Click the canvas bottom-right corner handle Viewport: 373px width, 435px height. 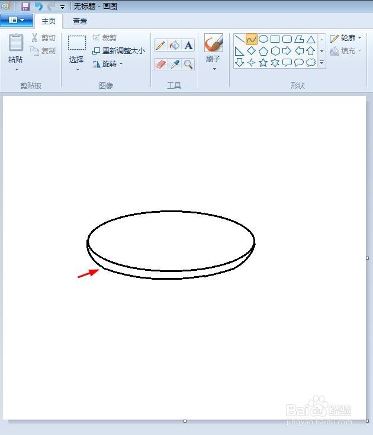368,421
